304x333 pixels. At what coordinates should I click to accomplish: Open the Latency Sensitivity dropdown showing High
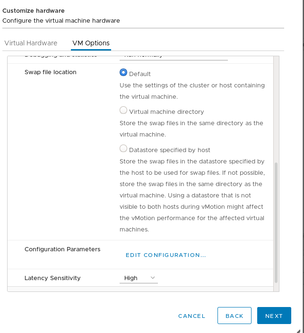click(x=138, y=278)
